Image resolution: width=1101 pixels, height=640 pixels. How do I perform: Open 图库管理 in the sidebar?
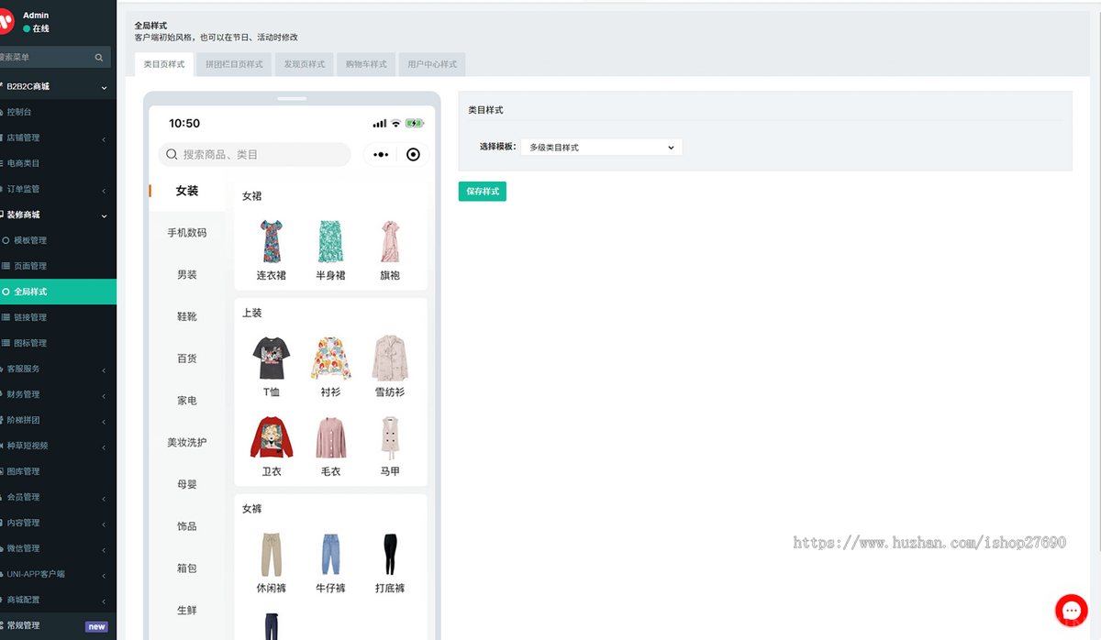[59, 471]
